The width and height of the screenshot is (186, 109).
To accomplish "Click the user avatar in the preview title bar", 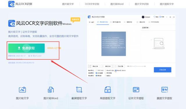I will pos(143,17).
